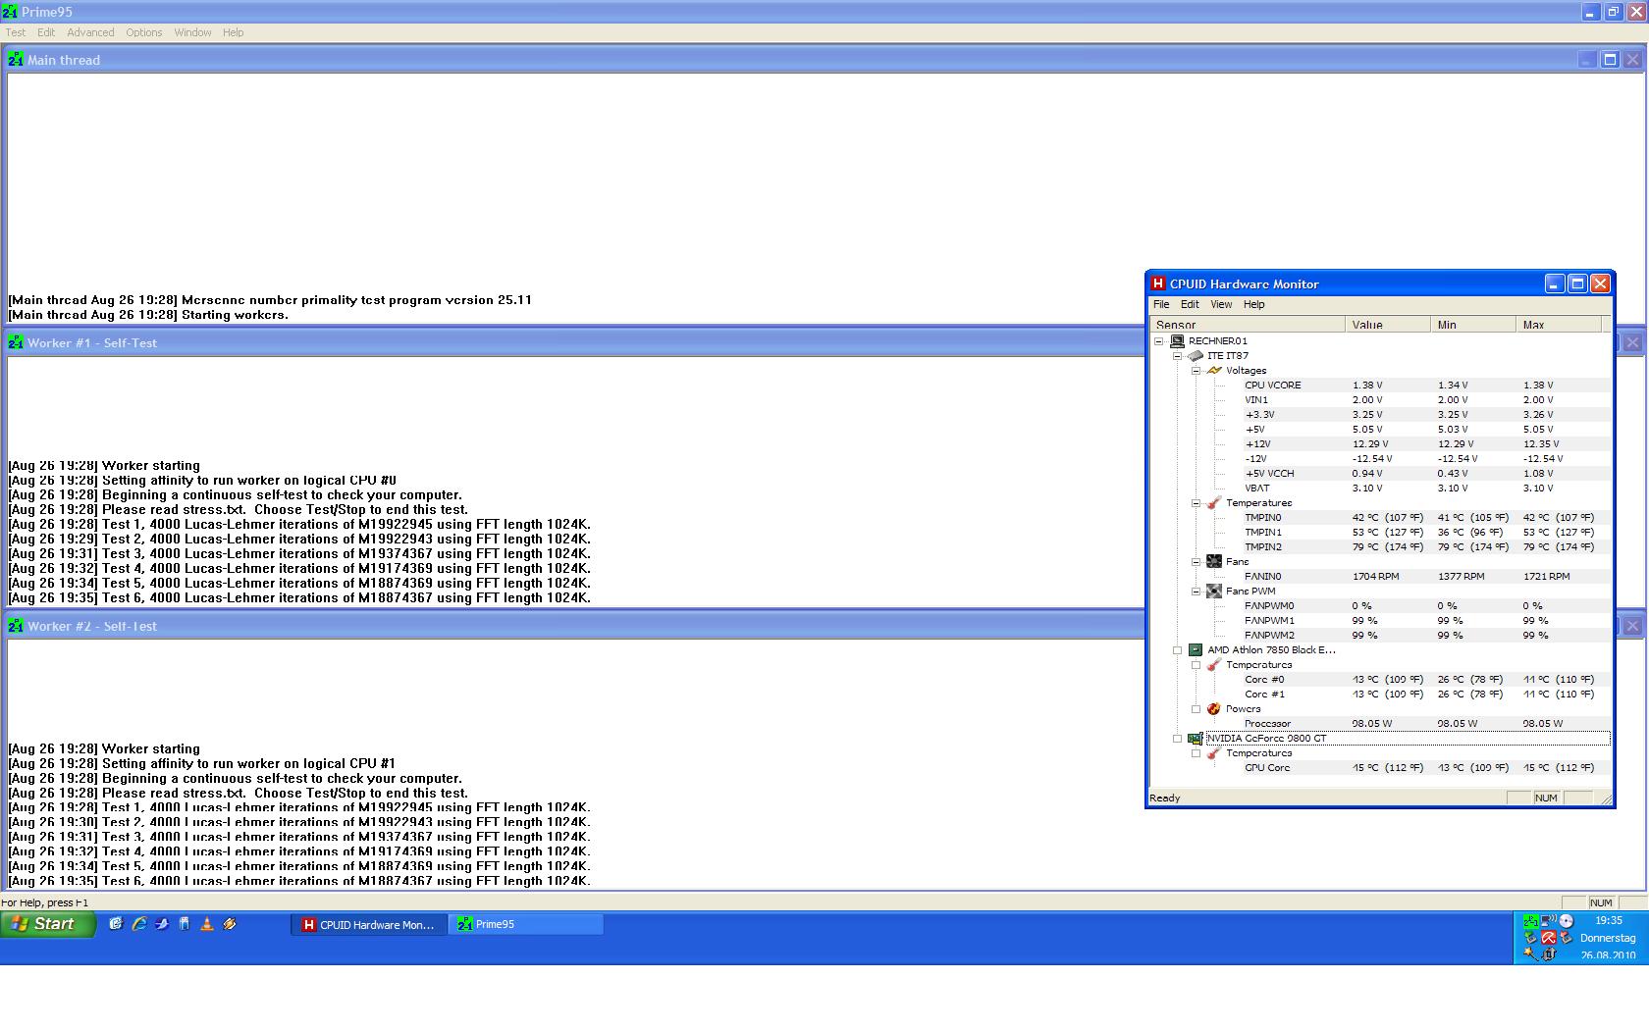Image resolution: width=1649 pixels, height=1030 pixels.
Task: Click the Prime95 title bar app icon
Action: click(x=10, y=12)
